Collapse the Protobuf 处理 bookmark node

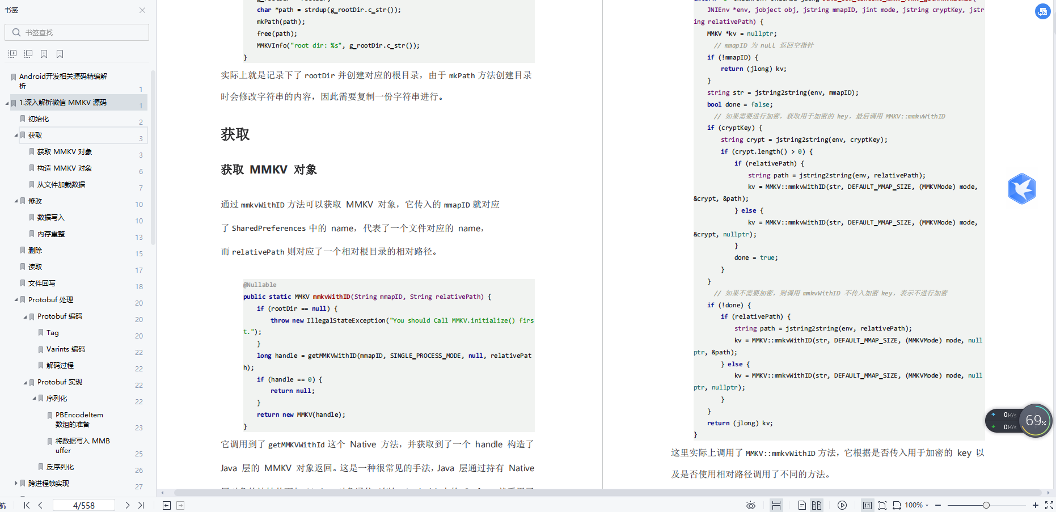(16, 300)
